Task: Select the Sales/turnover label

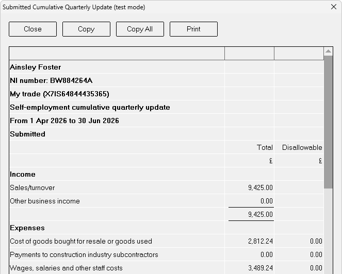Action: tap(32, 188)
